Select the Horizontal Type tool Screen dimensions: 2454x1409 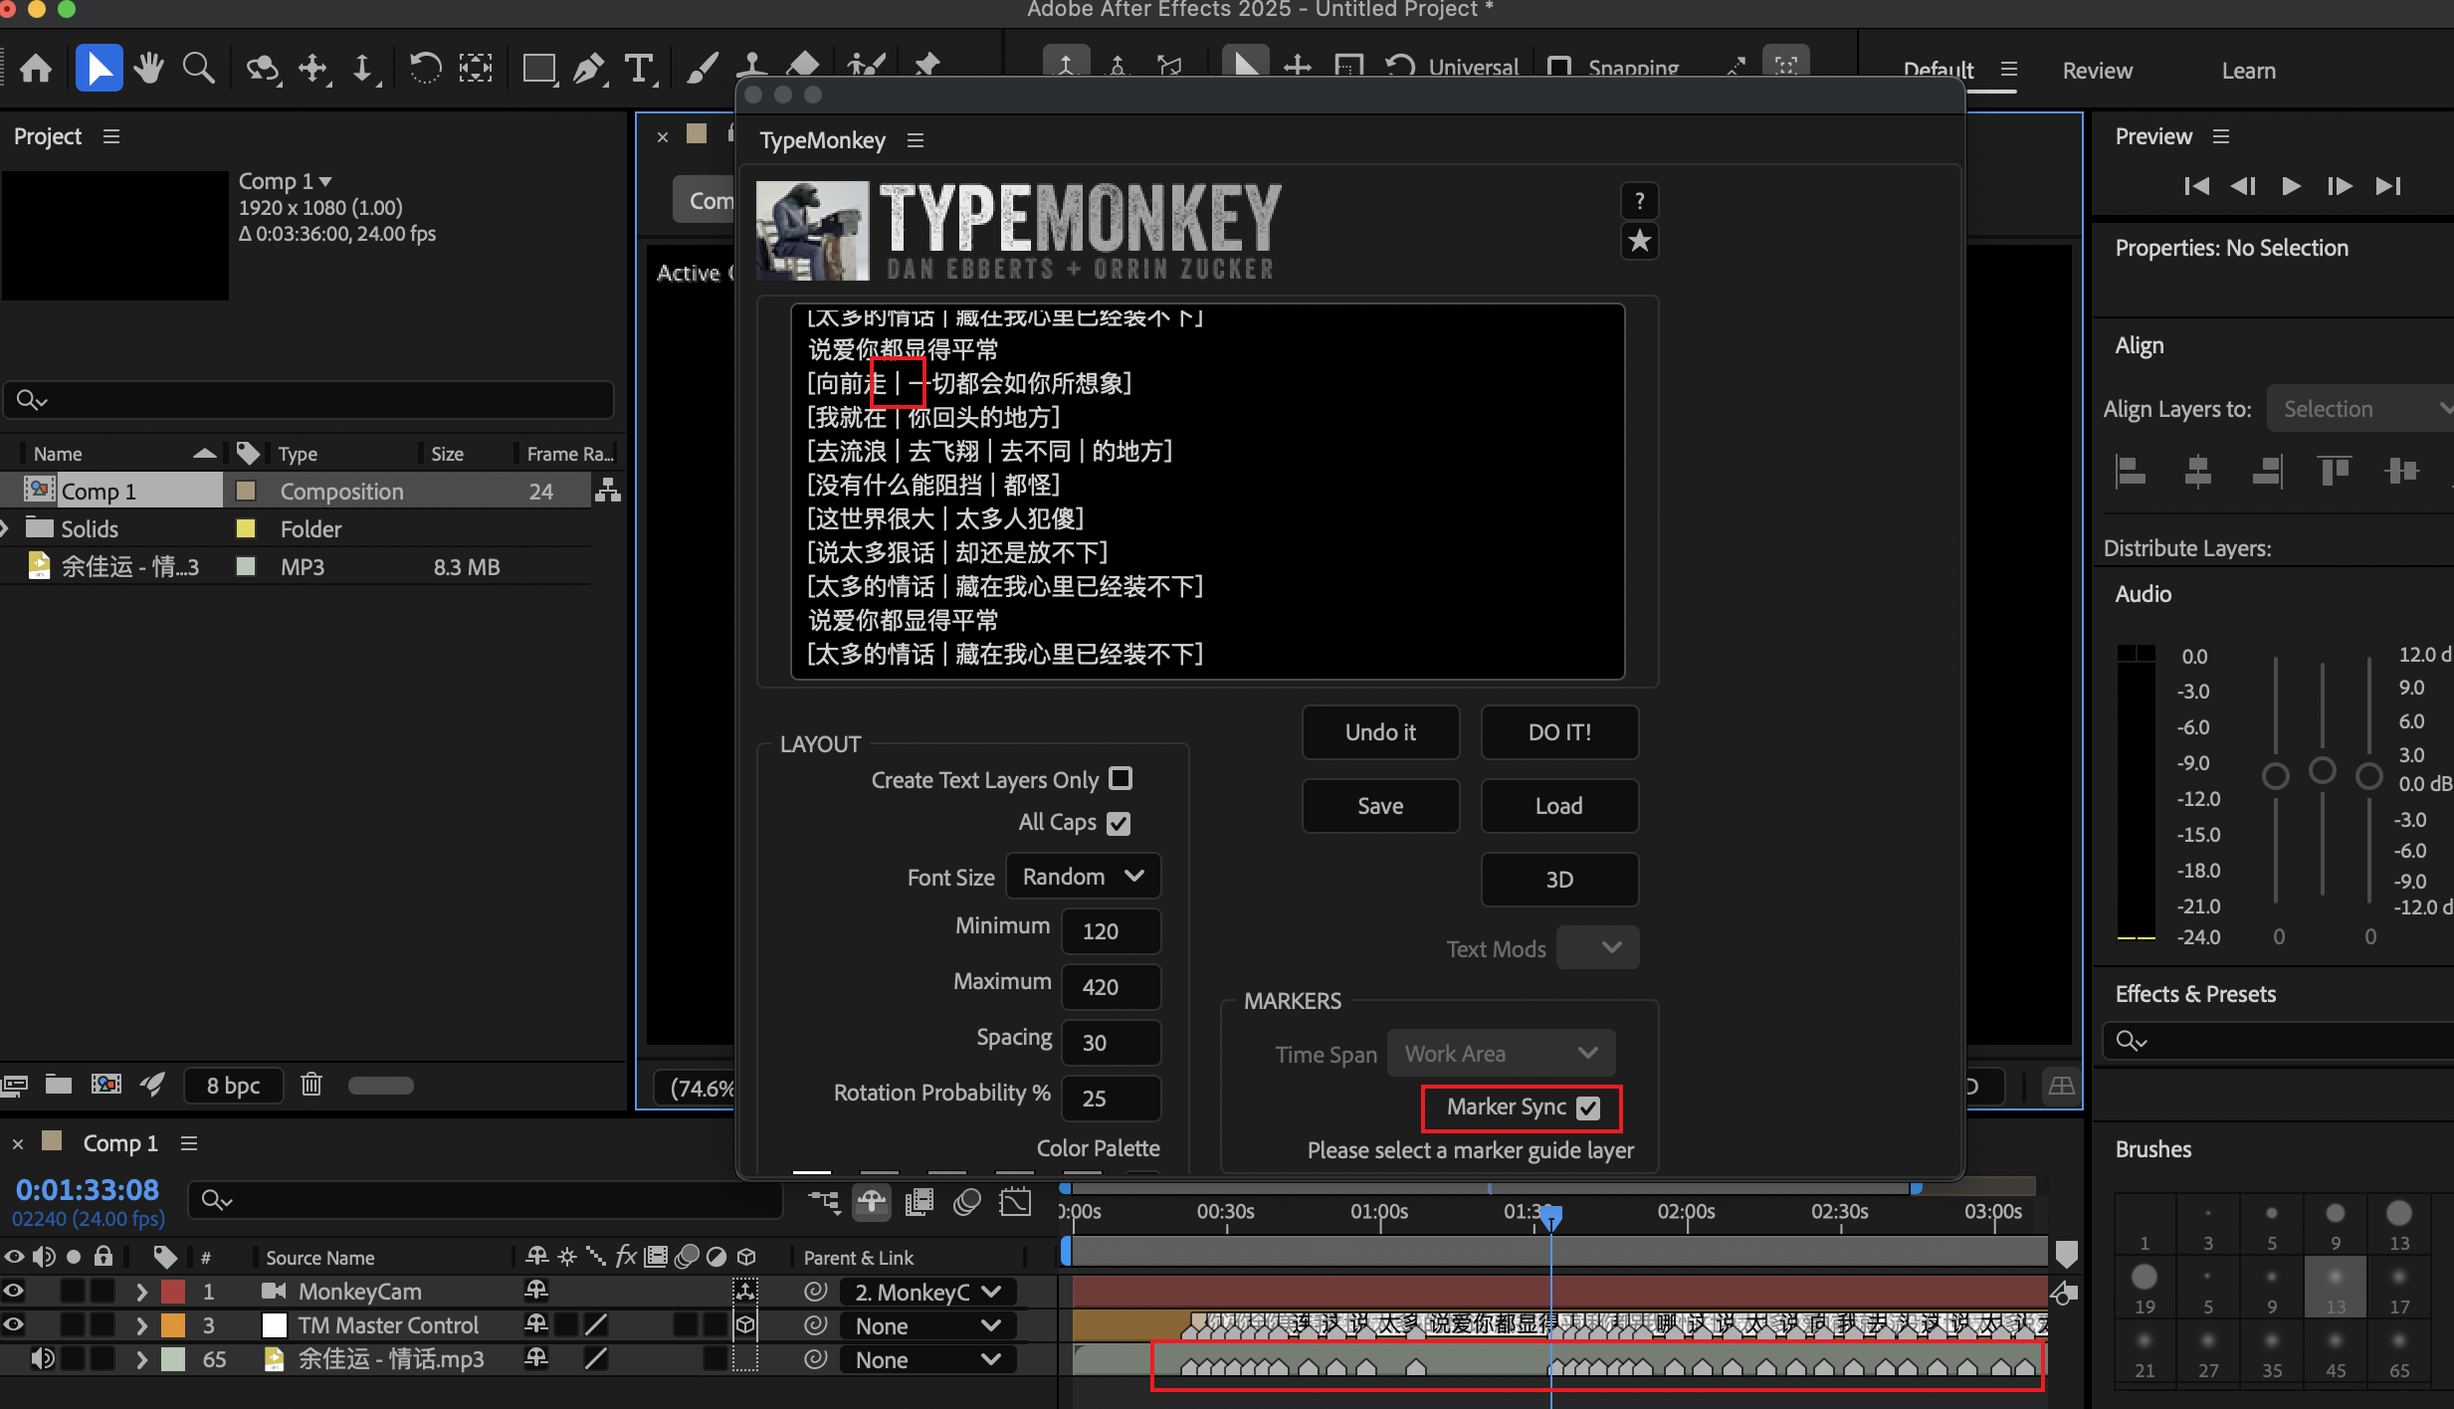click(638, 67)
